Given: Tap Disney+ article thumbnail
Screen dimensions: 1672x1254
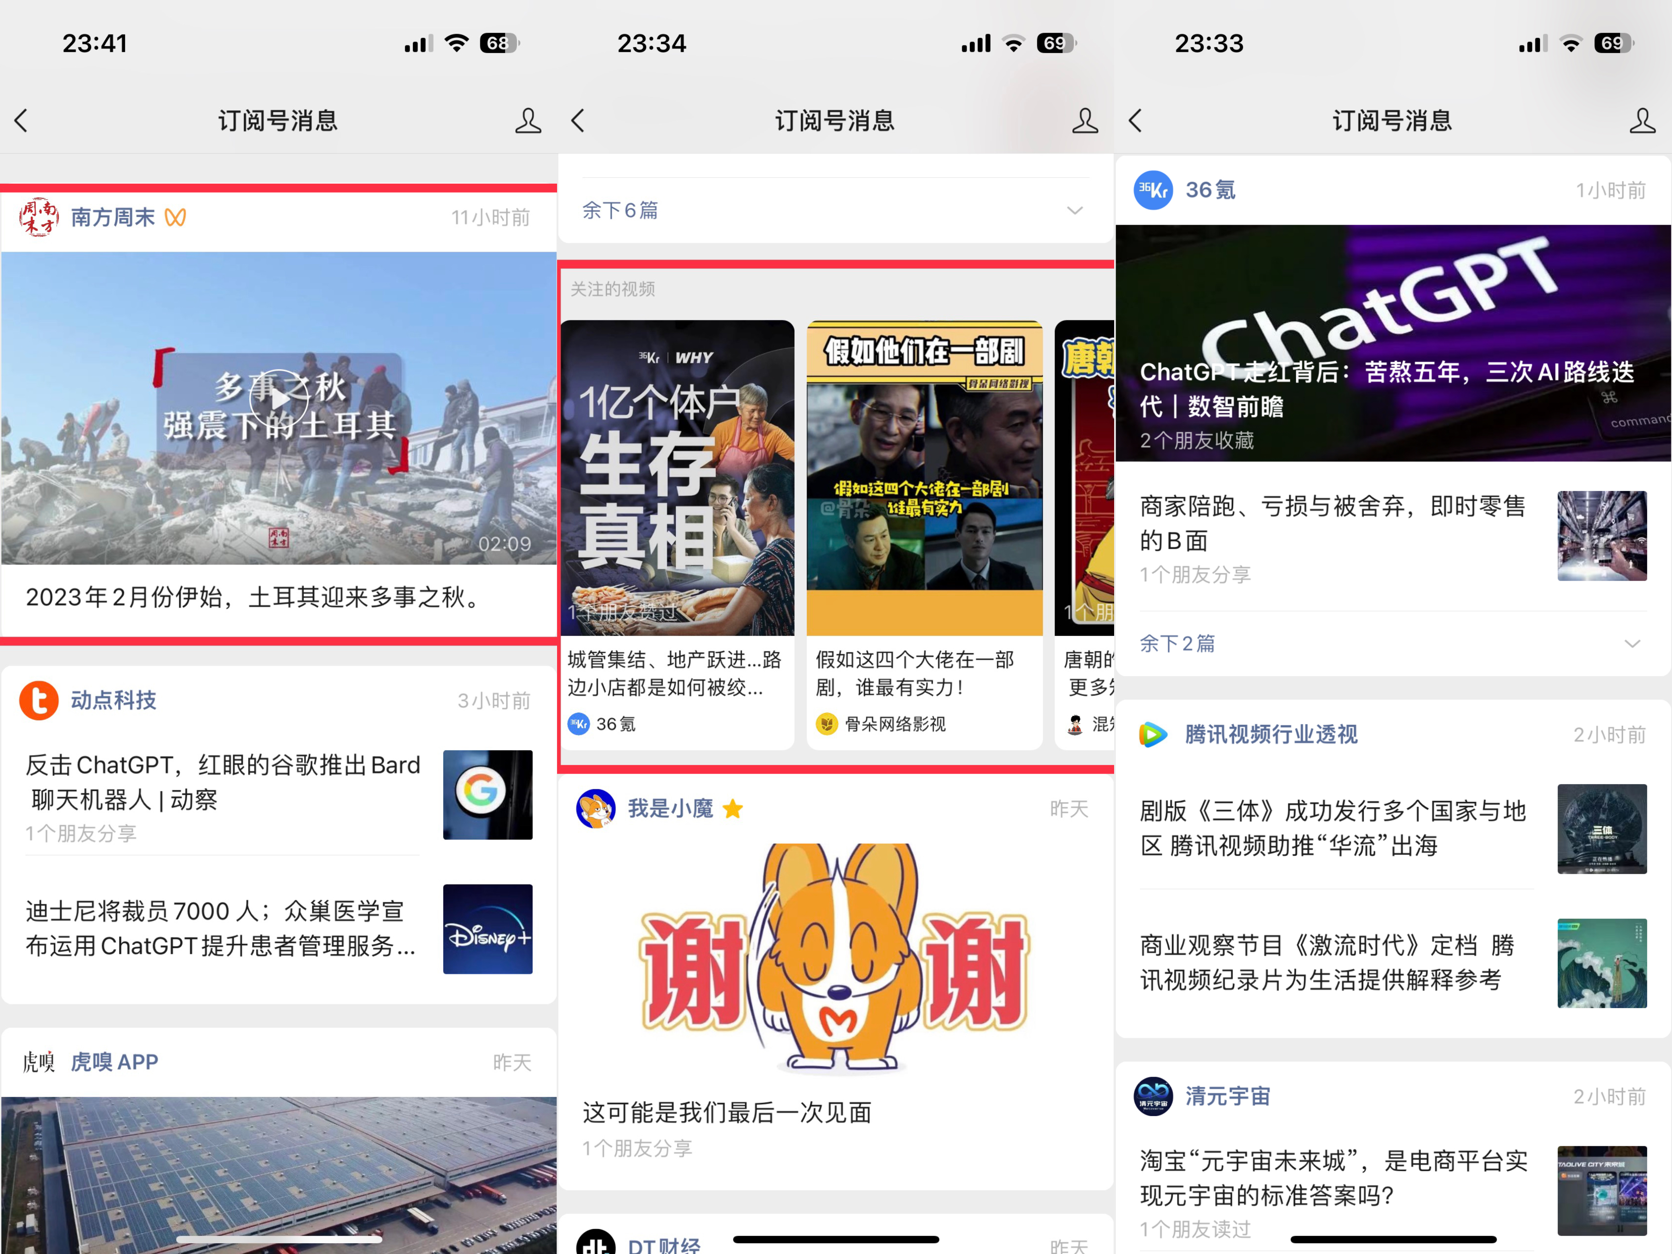Looking at the screenshot, I should tap(488, 929).
